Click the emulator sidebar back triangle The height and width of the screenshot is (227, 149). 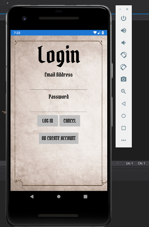124,104
